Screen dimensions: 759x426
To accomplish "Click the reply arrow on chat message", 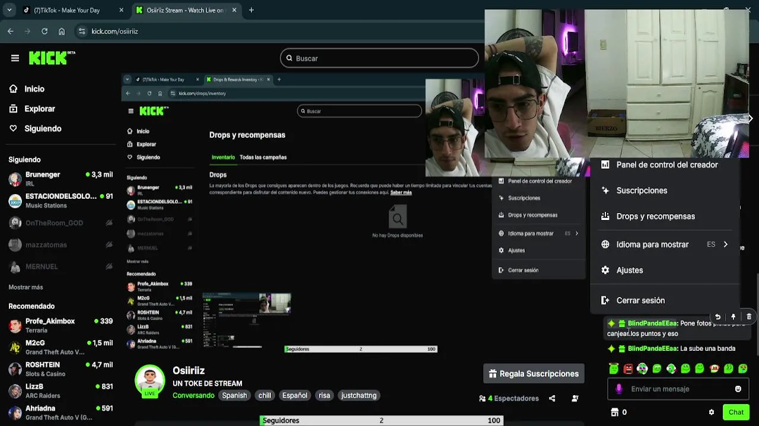I will click(717, 317).
